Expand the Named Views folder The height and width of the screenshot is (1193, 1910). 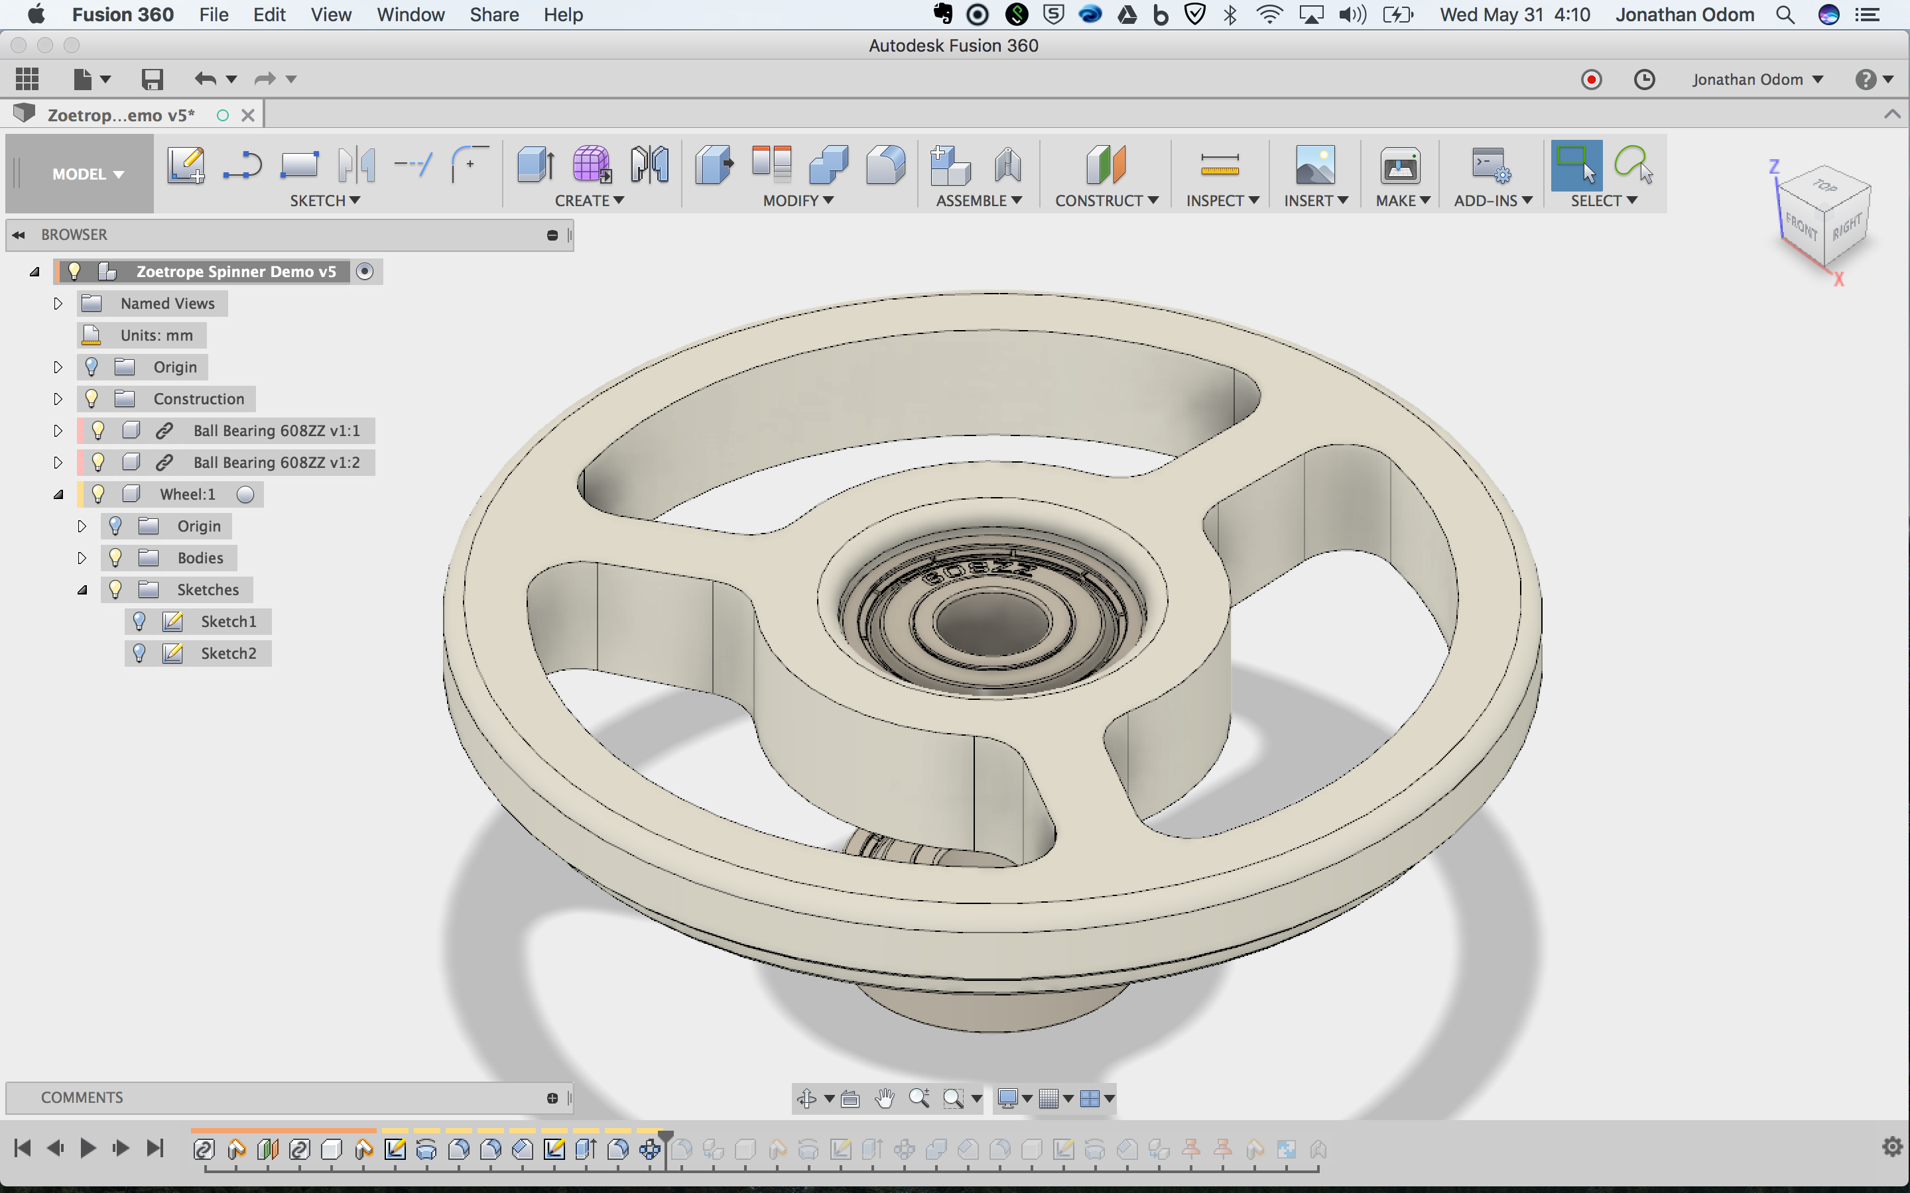pyautogui.click(x=58, y=304)
